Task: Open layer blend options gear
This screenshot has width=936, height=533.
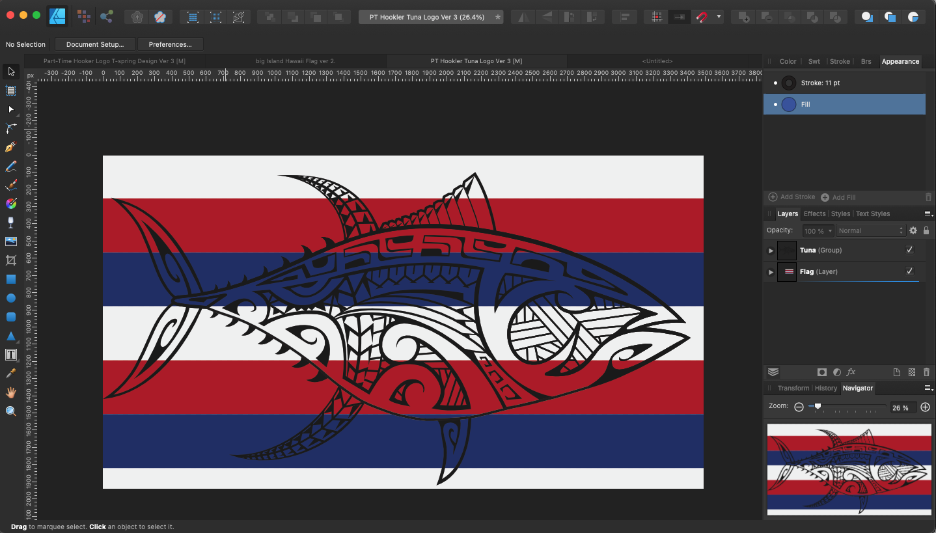Action: point(913,230)
